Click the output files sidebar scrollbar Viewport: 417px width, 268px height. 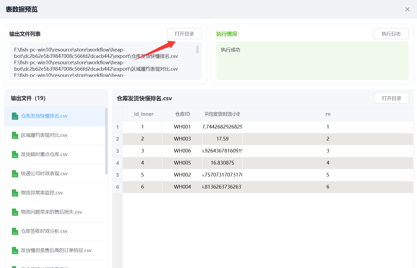(106, 141)
